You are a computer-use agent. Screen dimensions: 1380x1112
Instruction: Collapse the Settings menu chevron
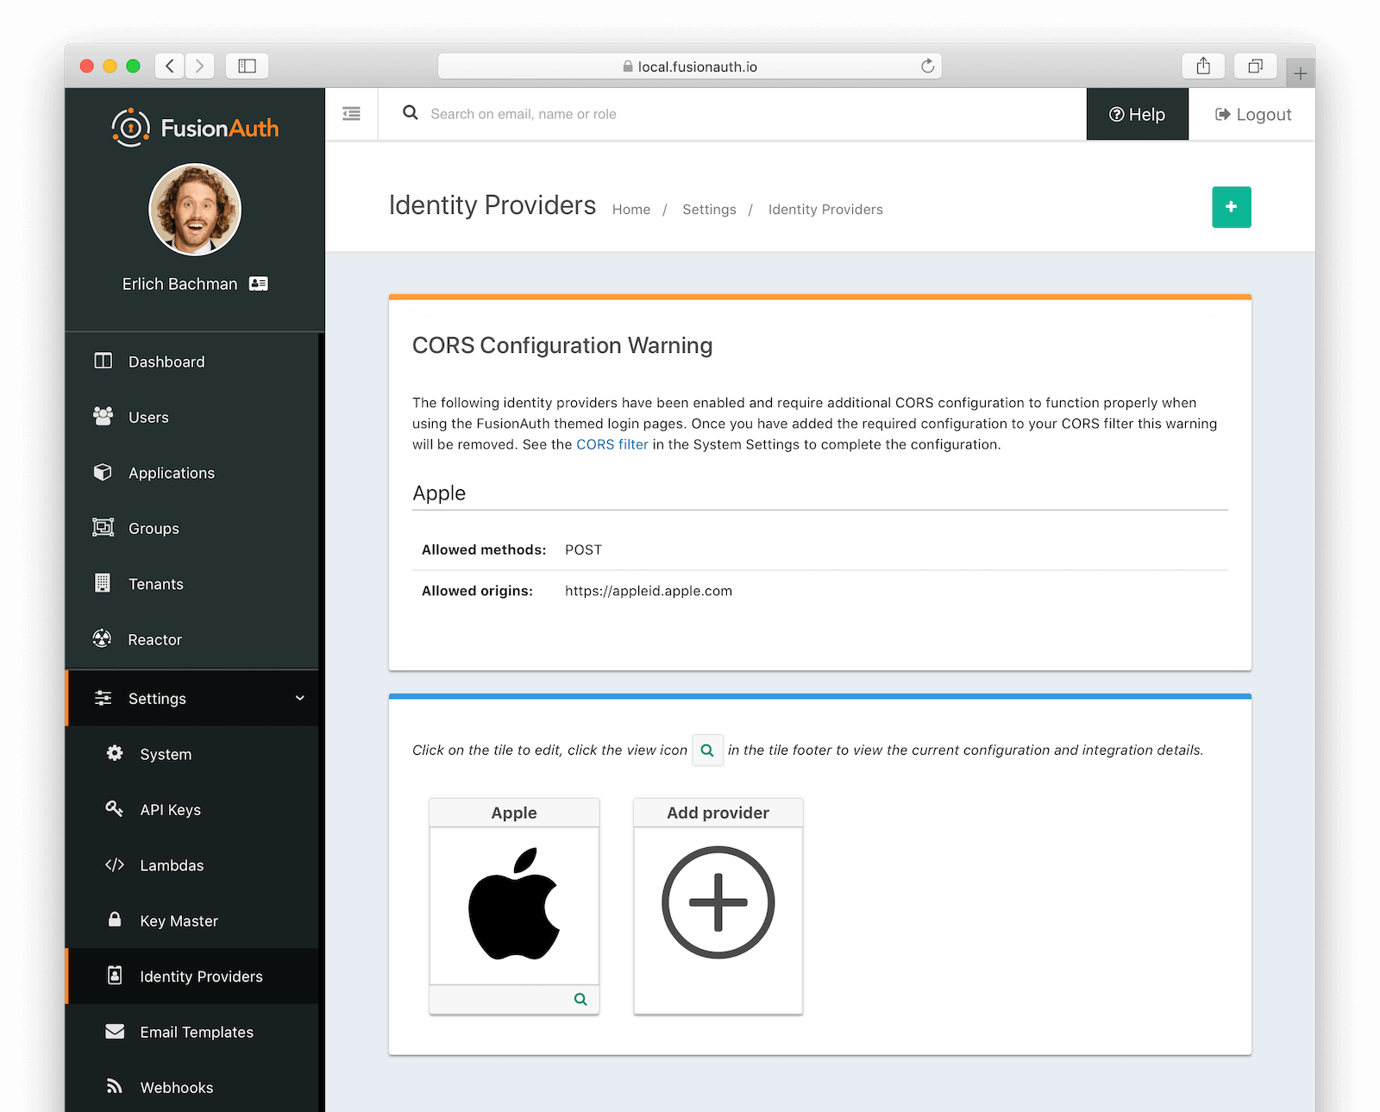click(299, 698)
